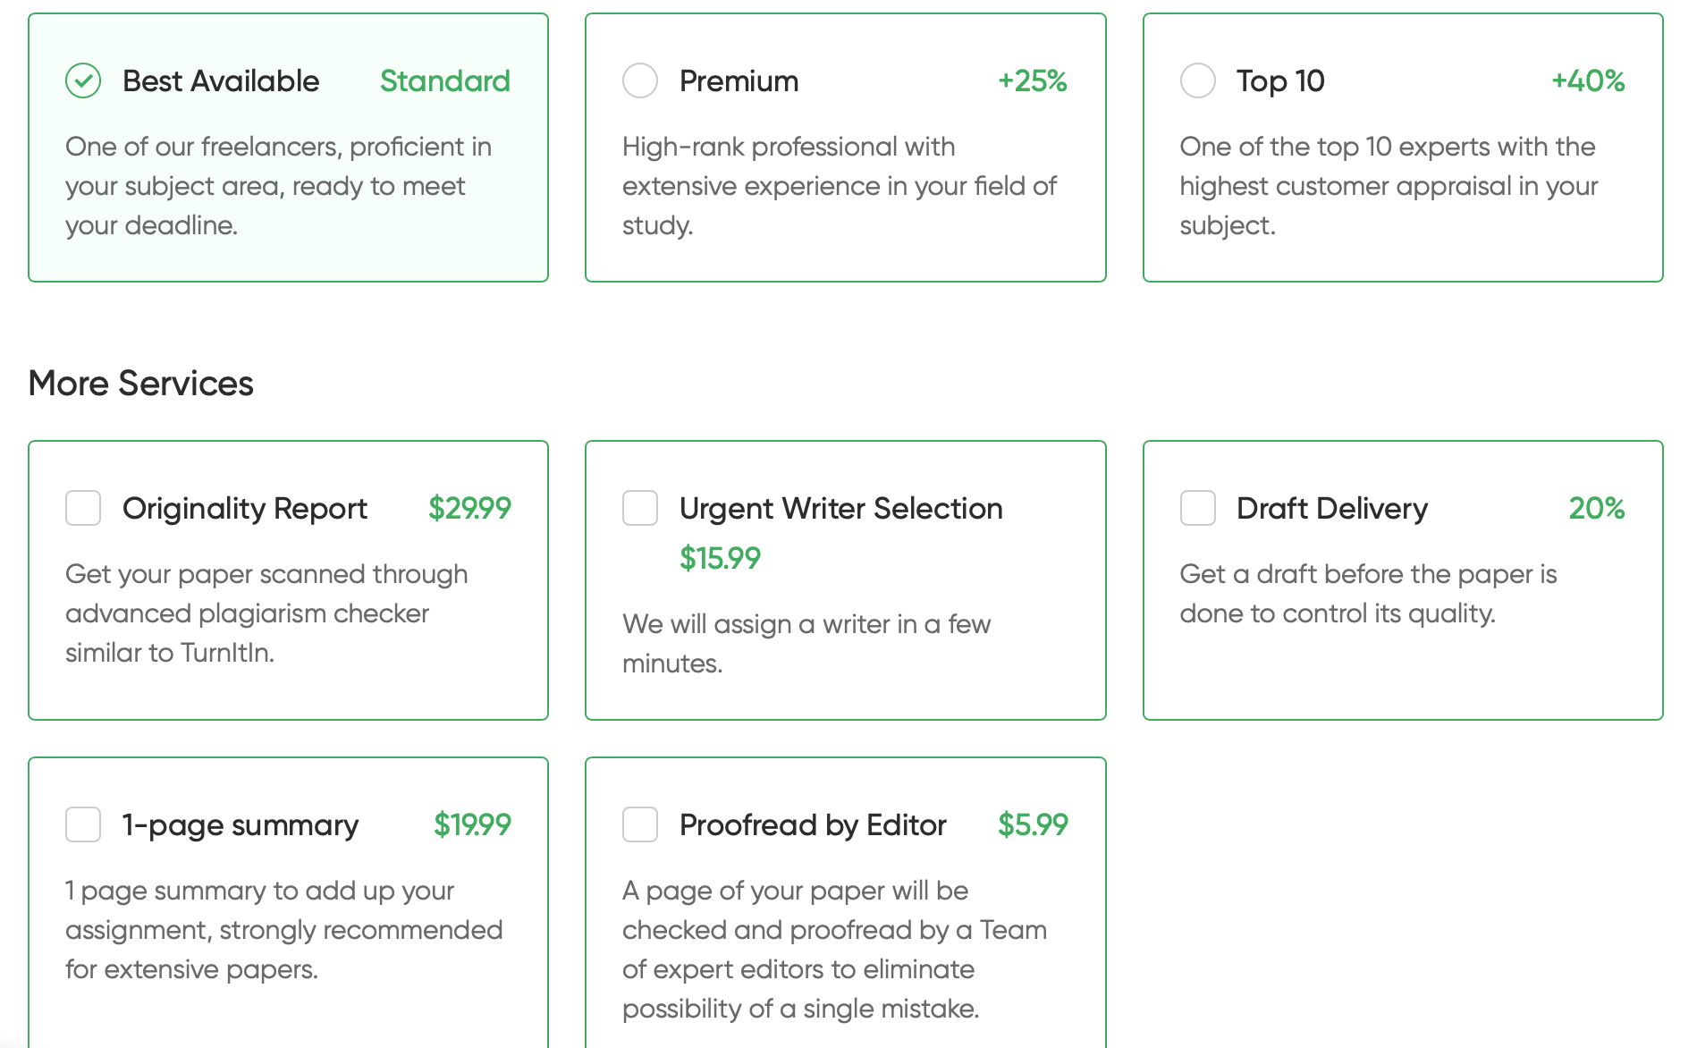Tick the Originality Report checkbox
1697x1048 pixels.
pos(83,508)
